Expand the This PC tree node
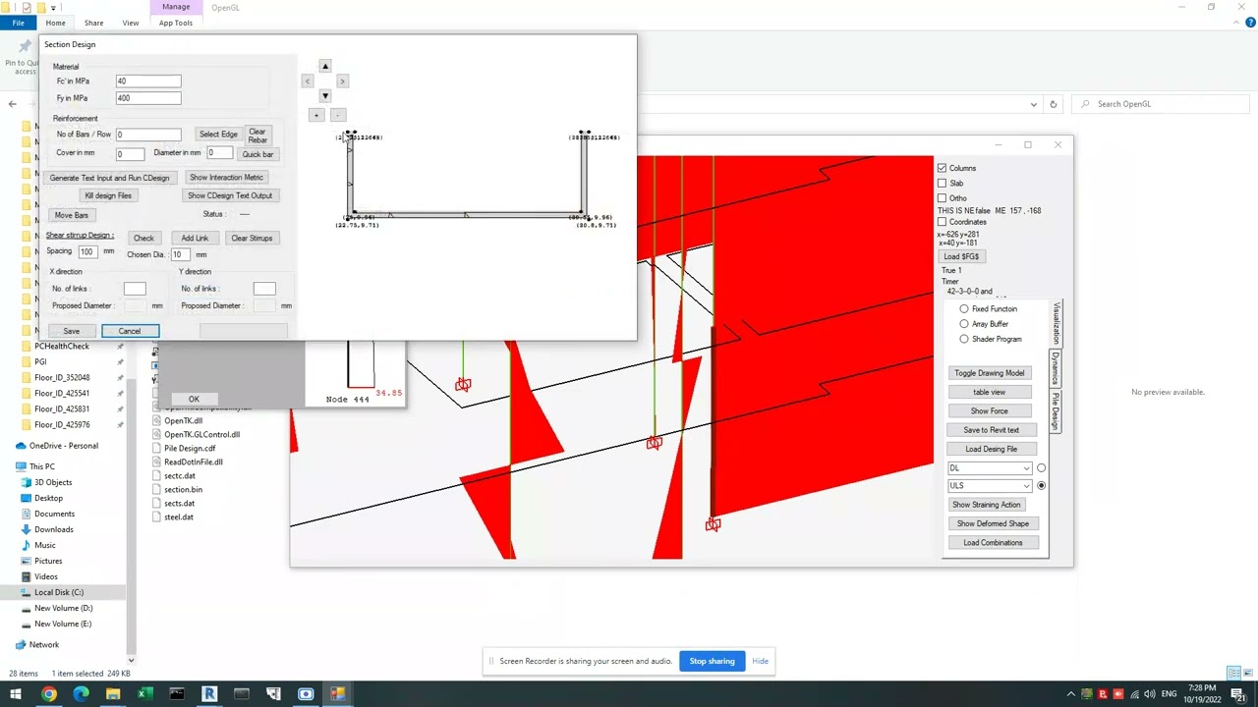 [10, 466]
